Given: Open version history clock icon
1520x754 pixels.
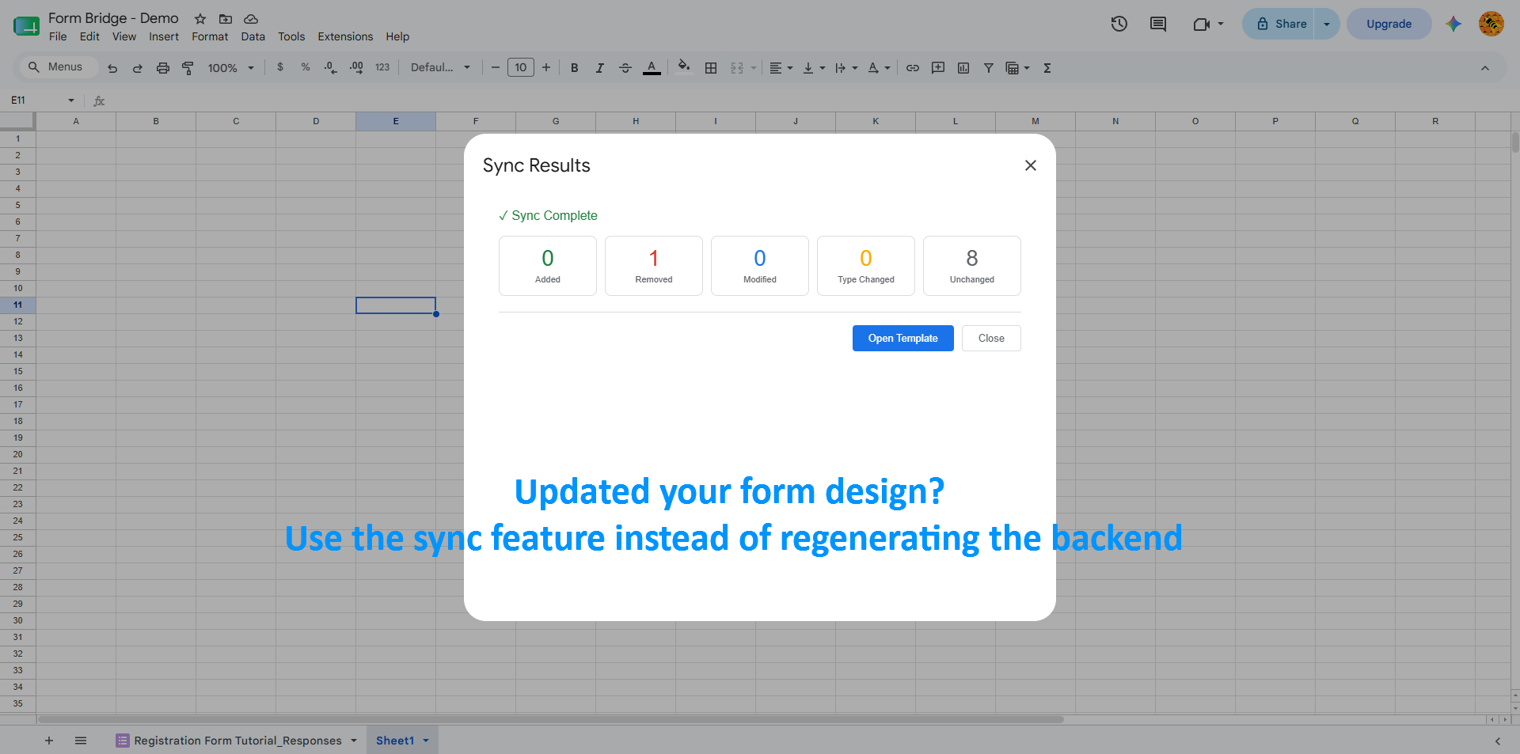Looking at the screenshot, I should click(1119, 24).
